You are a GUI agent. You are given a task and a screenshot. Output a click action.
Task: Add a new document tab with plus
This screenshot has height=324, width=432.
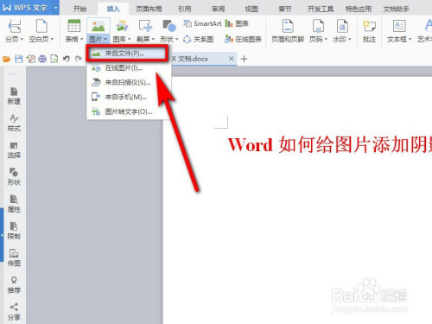pyautogui.click(x=244, y=59)
